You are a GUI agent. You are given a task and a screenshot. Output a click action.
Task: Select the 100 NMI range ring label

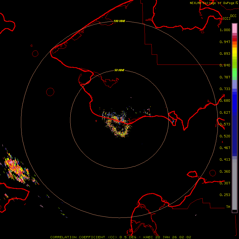(119, 21)
